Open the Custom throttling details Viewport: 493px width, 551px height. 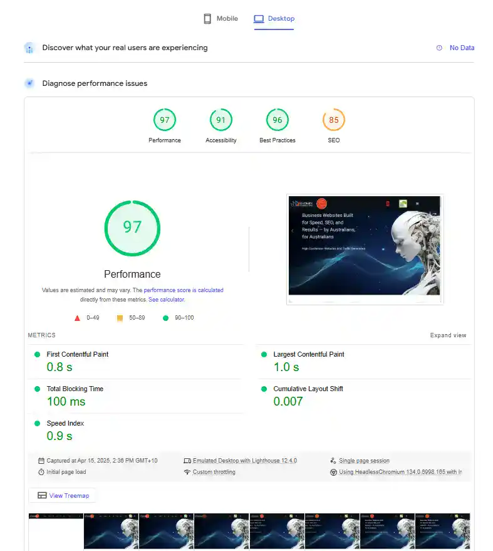[x=214, y=472]
